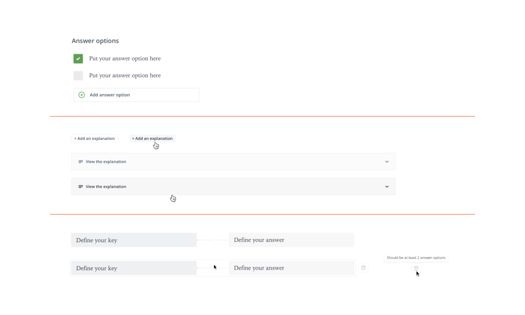The width and height of the screenshot is (525, 315).
Task: Edit the text of the checked answer option
Action: [x=125, y=59]
